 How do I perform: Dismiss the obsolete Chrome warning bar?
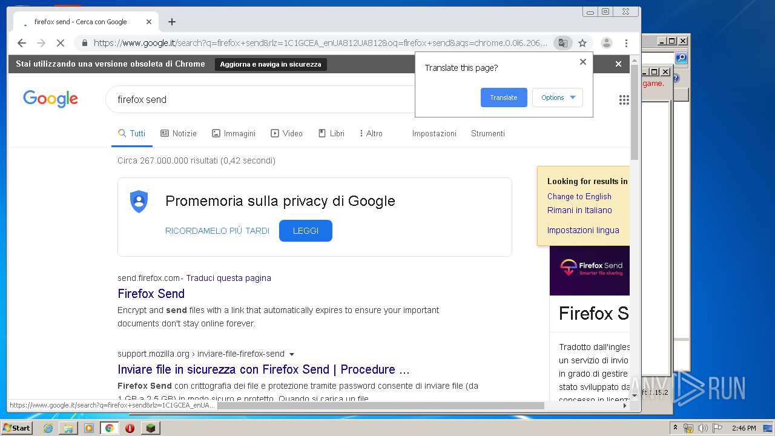coord(618,64)
